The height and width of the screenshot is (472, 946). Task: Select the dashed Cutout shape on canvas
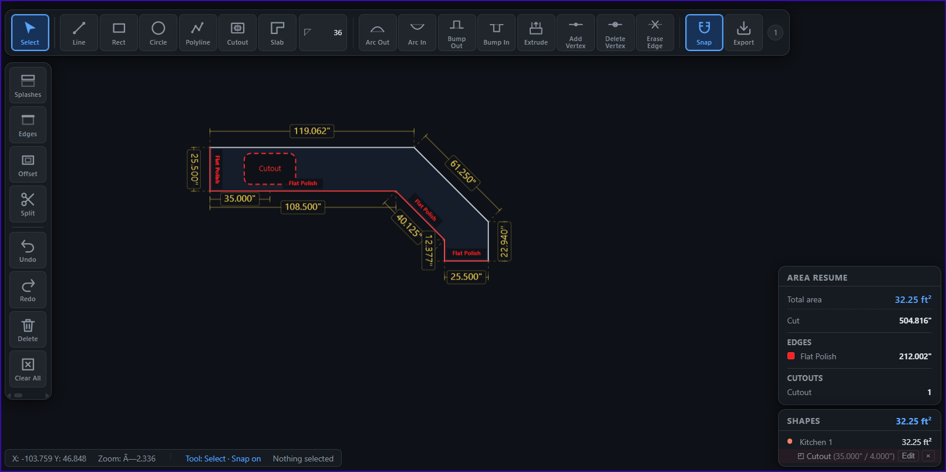(270, 168)
